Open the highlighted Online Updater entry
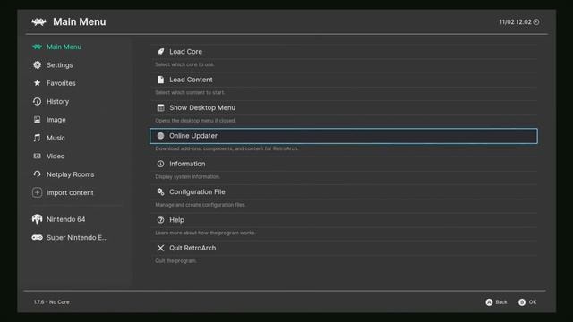 [344, 136]
